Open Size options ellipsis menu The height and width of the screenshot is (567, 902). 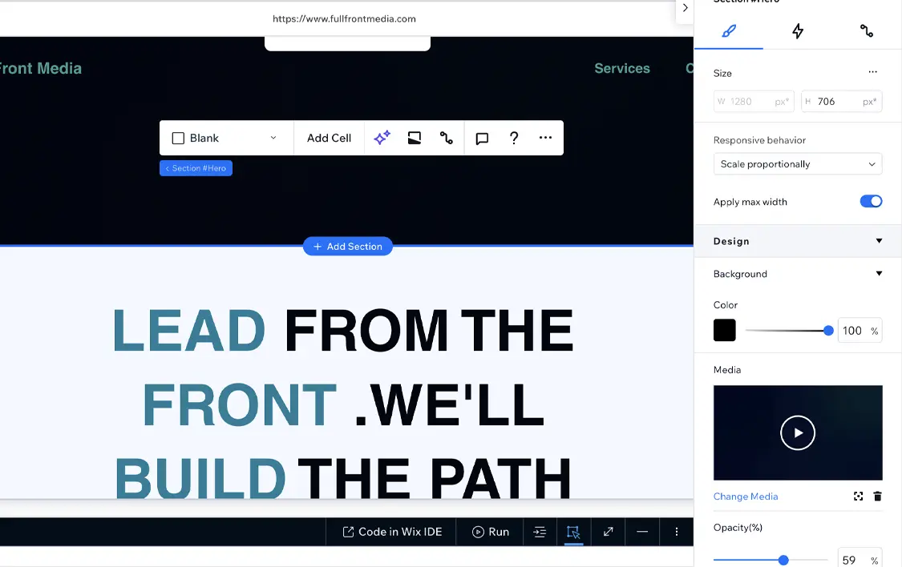click(x=872, y=72)
